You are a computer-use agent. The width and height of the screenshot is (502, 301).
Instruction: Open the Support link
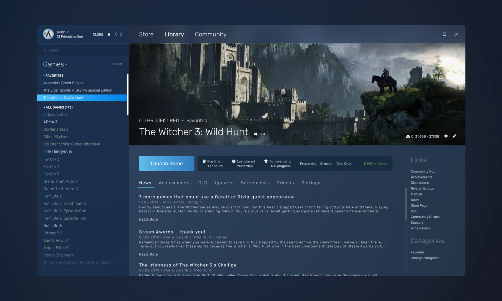tap(417, 223)
